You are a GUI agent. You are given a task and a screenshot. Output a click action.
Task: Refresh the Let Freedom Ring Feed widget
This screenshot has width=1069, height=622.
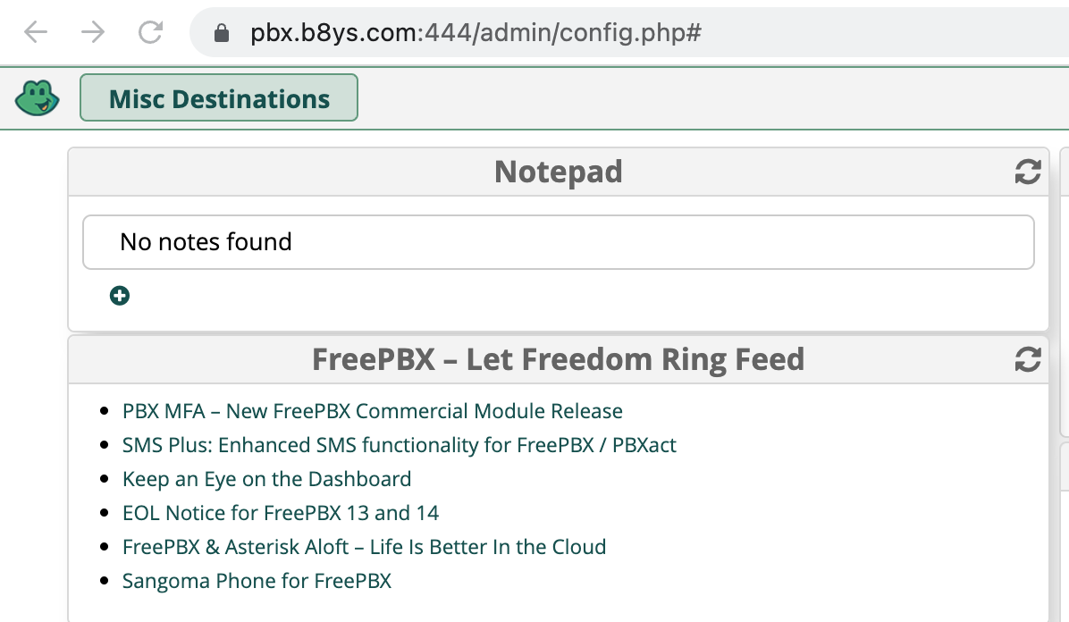coord(1028,360)
